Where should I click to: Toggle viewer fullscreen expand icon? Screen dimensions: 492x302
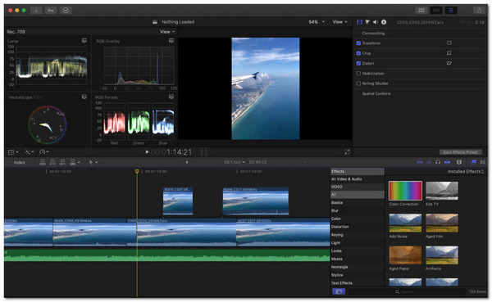pyautogui.click(x=347, y=152)
